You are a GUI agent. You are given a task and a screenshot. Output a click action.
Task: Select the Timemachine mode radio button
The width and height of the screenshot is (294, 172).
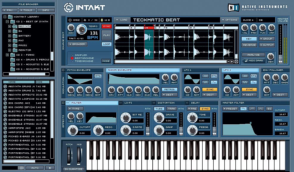[x=72, y=61]
